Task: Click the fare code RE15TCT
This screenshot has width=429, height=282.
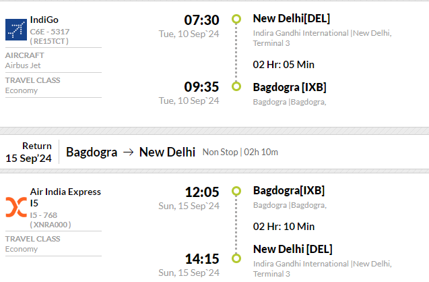Action: coord(49,41)
